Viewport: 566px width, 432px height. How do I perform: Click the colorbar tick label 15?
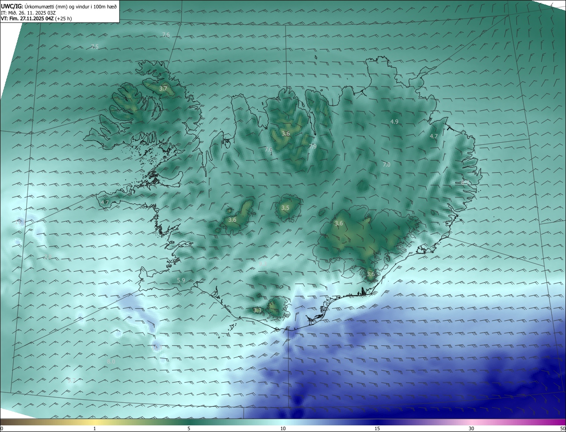[377, 428]
